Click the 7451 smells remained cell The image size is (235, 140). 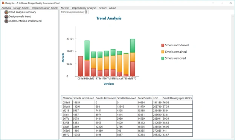point(106,111)
